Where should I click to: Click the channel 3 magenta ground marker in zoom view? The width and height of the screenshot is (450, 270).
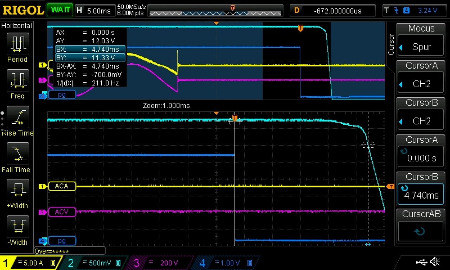click(43, 212)
